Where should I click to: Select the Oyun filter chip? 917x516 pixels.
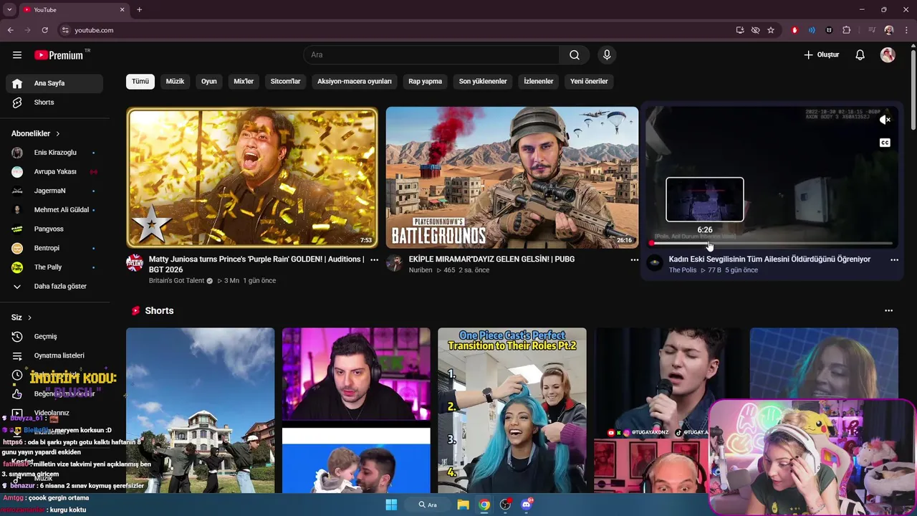pos(209,82)
